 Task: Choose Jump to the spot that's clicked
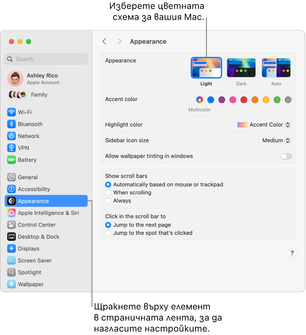108,233
